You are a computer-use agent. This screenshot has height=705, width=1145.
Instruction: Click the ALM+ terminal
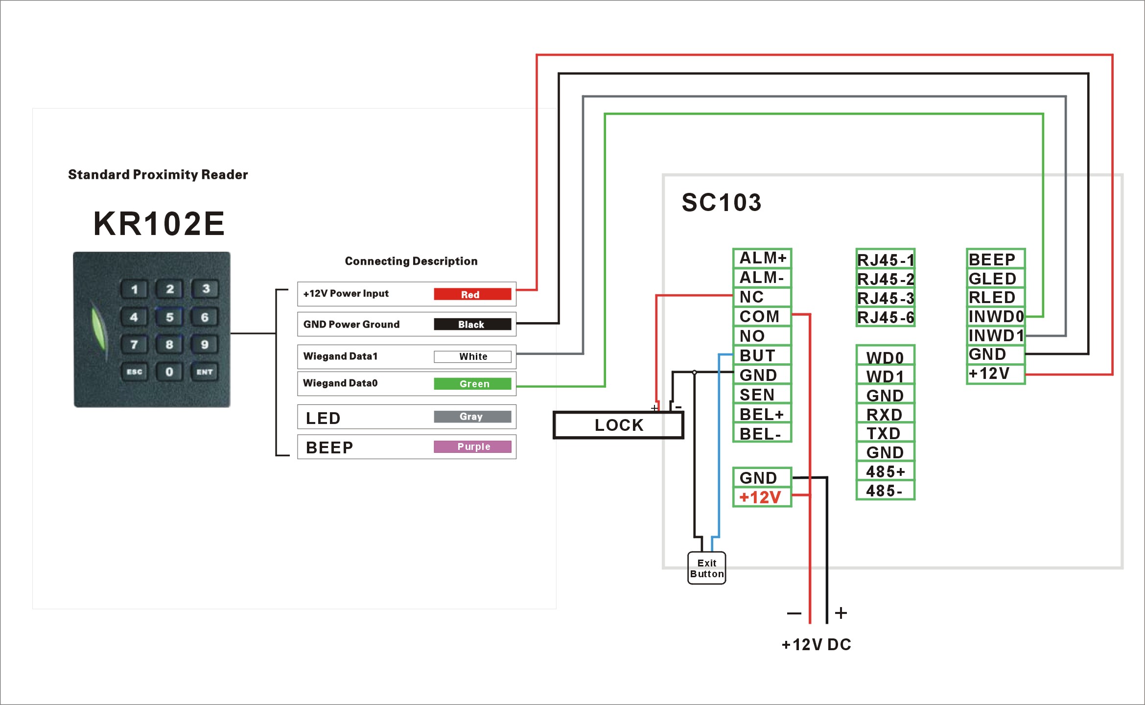coord(762,258)
